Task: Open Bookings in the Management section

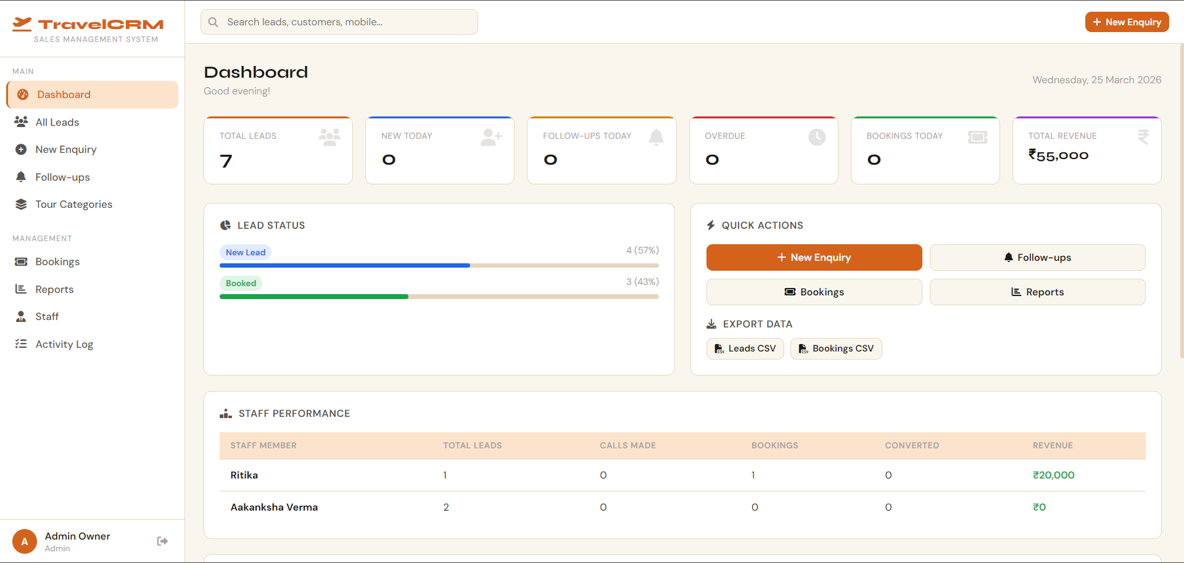Action: [x=93, y=261]
